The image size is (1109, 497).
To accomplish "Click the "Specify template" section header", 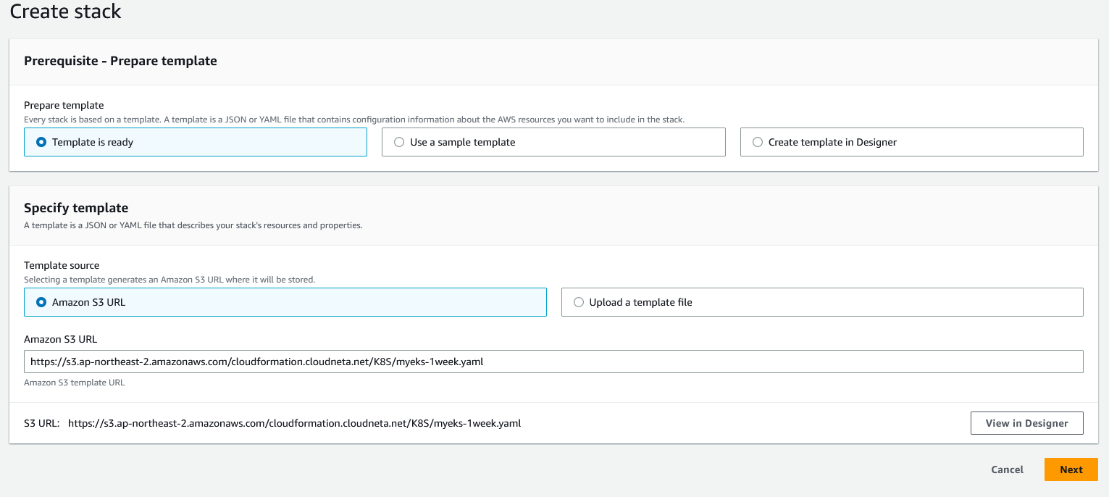I will [x=76, y=208].
